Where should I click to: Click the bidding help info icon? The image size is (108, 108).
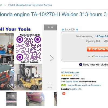pos(80,65)
